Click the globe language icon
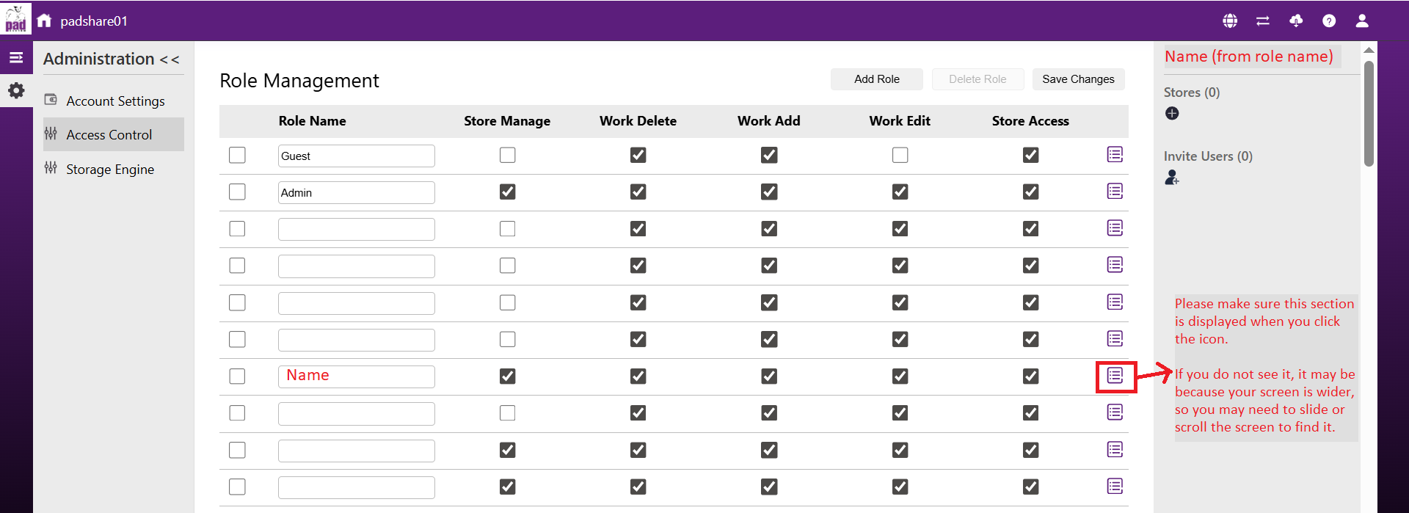This screenshot has width=1409, height=513. [1230, 21]
